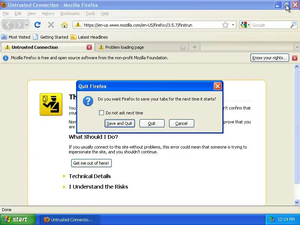Open the File menu
This screenshot has height=225, width=300.
(x=6, y=13)
